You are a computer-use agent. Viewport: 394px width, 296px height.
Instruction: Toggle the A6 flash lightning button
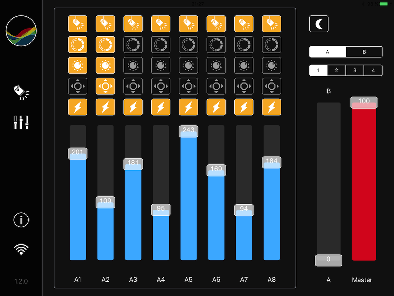coord(216,107)
